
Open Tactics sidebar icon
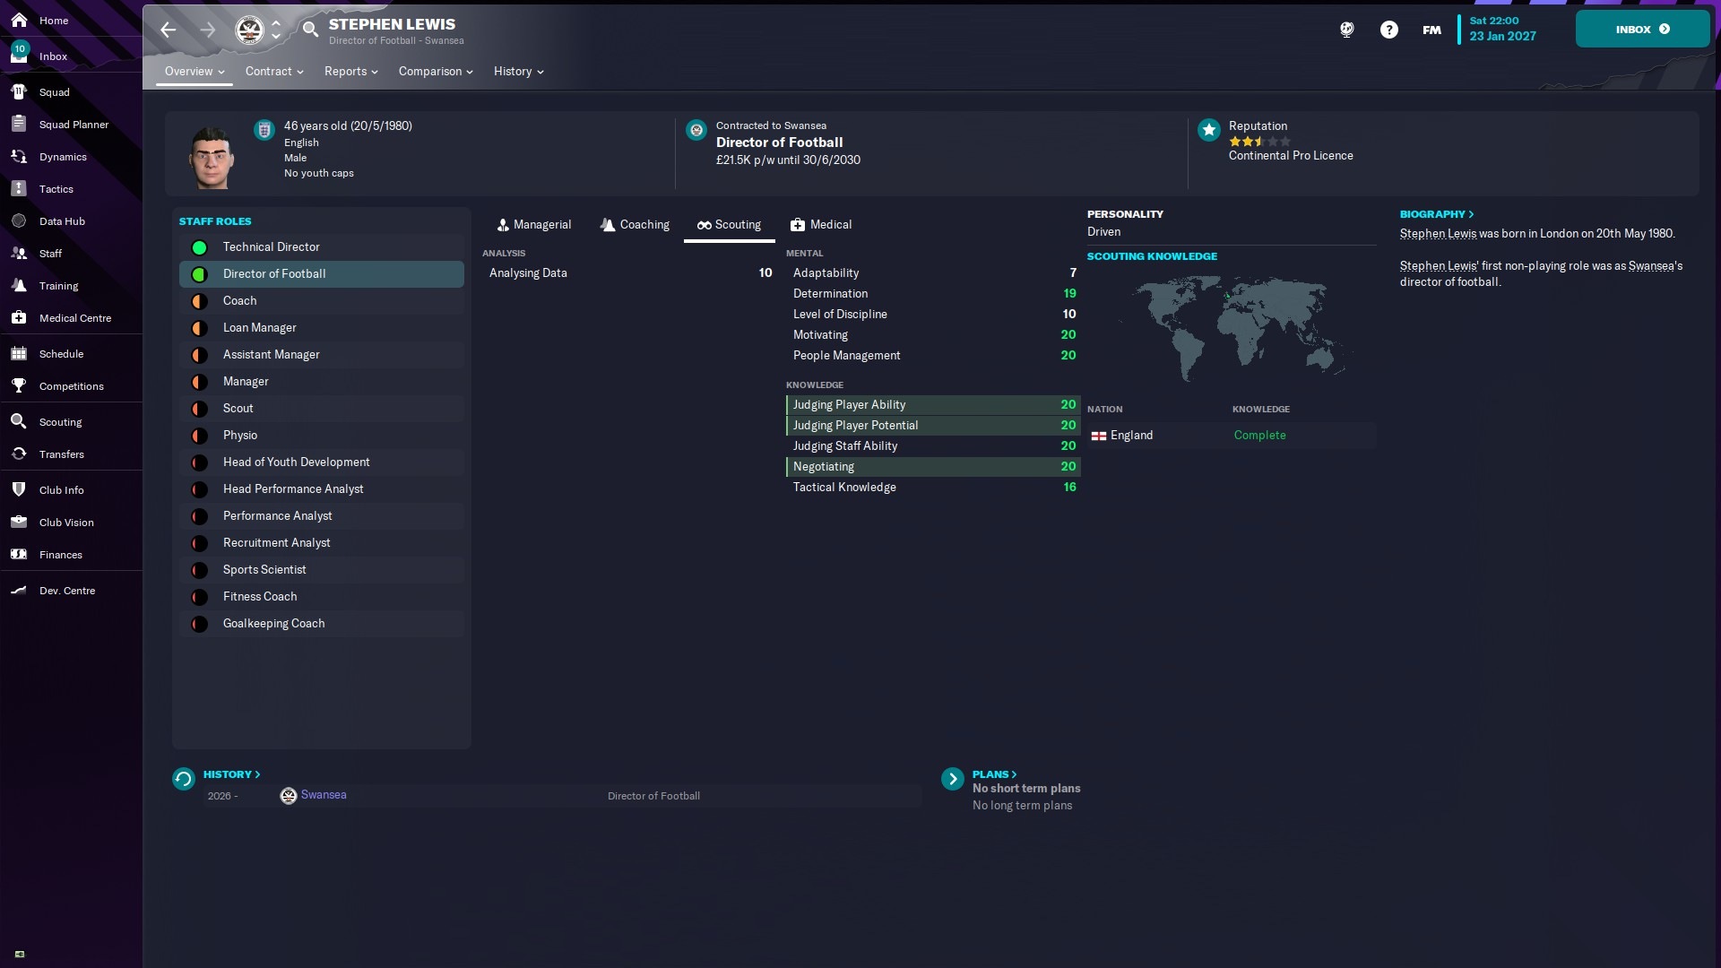point(19,188)
